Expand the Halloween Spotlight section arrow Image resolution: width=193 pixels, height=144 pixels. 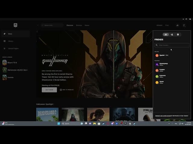54,104
